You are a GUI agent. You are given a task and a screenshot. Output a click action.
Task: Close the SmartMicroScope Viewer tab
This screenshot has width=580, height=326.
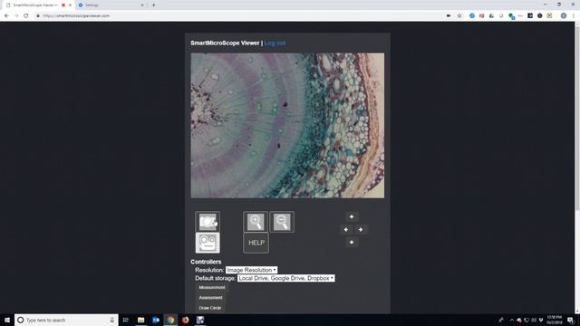pyautogui.click(x=71, y=5)
